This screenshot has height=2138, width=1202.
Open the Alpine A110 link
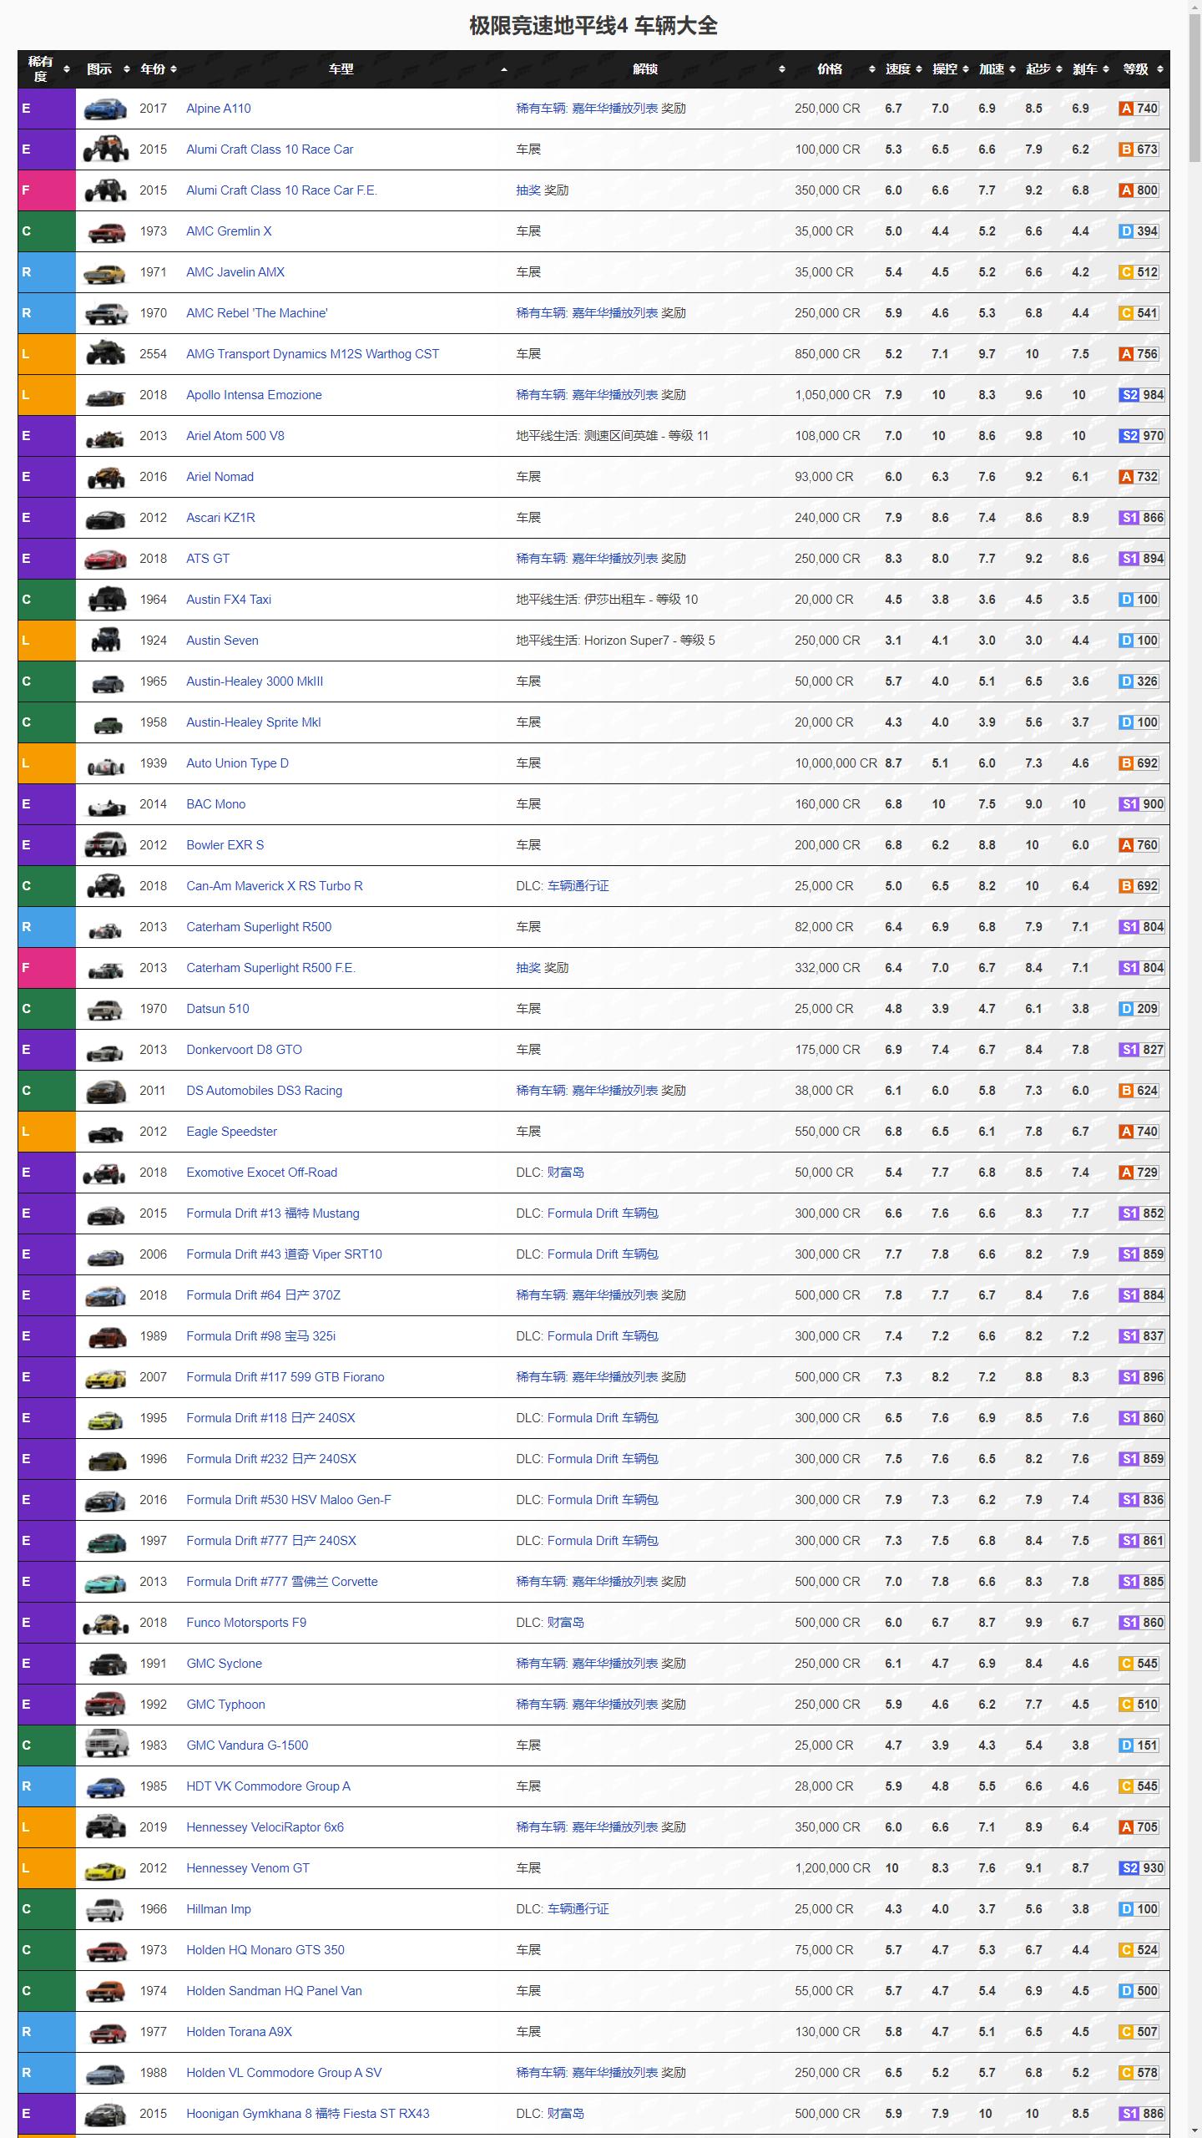tap(219, 109)
